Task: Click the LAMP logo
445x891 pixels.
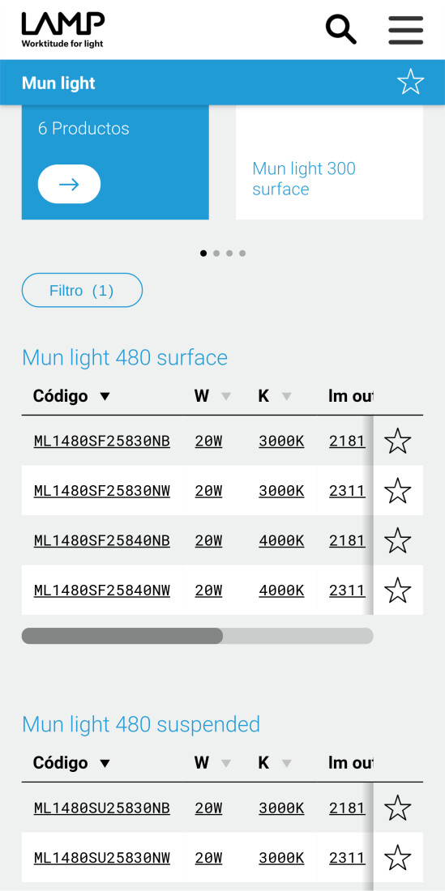Action: [x=63, y=29]
